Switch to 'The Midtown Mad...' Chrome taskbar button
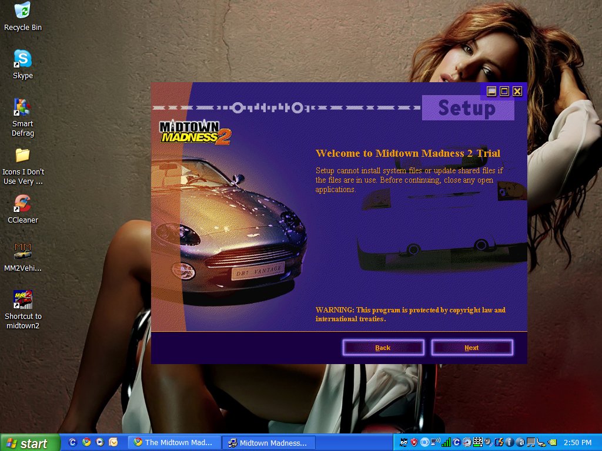This screenshot has width=602, height=451. point(174,443)
